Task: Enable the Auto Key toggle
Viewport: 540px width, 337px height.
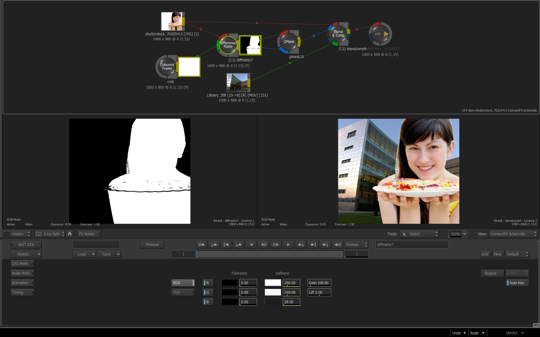Action: [x=517, y=283]
